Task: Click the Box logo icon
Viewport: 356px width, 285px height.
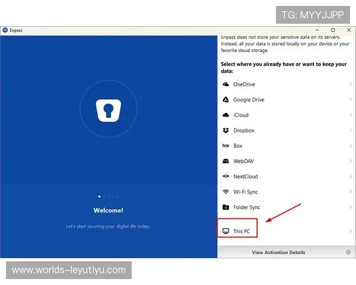Action: point(225,146)
